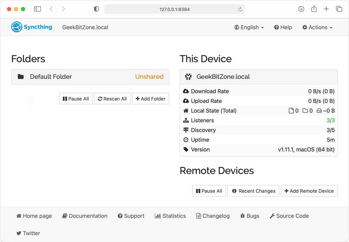The image size is (349, 242).
Task: Click the Listeners 3/3 value
Action: point(331,120)
